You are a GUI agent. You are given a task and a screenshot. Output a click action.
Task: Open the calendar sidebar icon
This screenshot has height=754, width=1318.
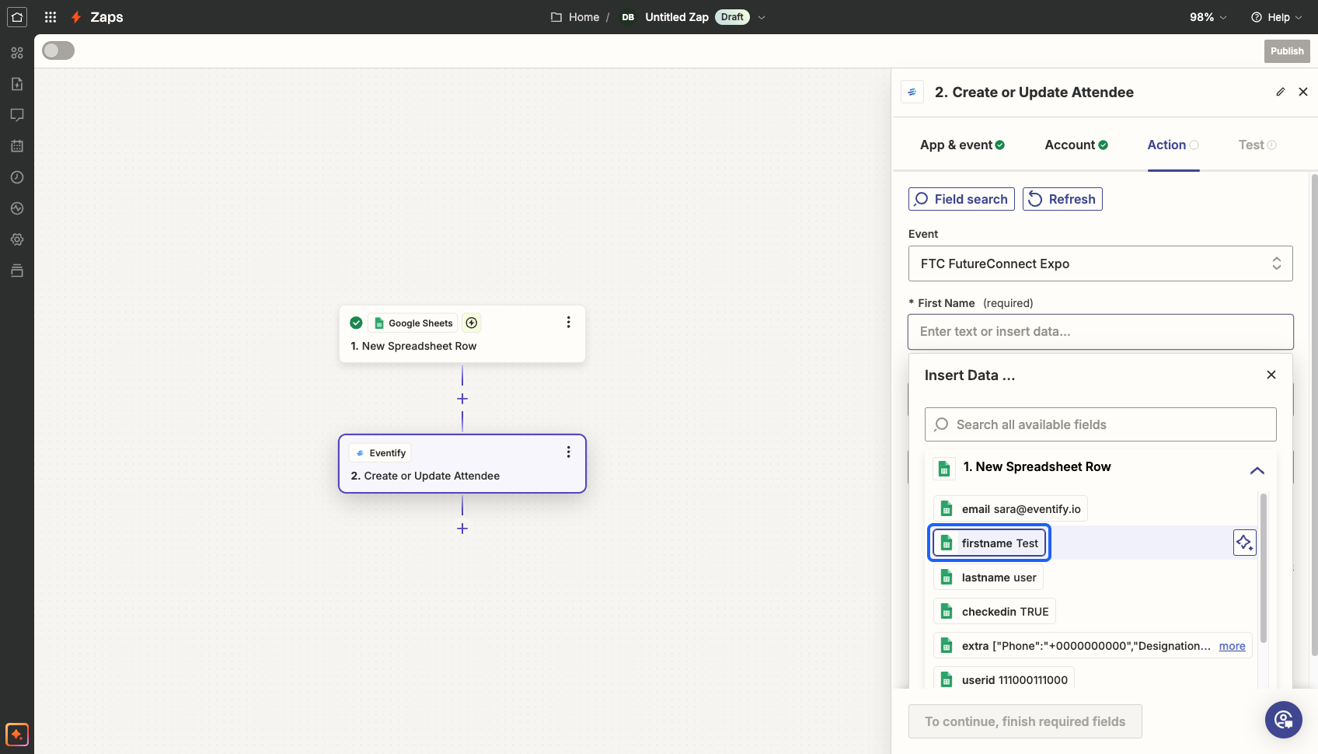tap(16, 146)
